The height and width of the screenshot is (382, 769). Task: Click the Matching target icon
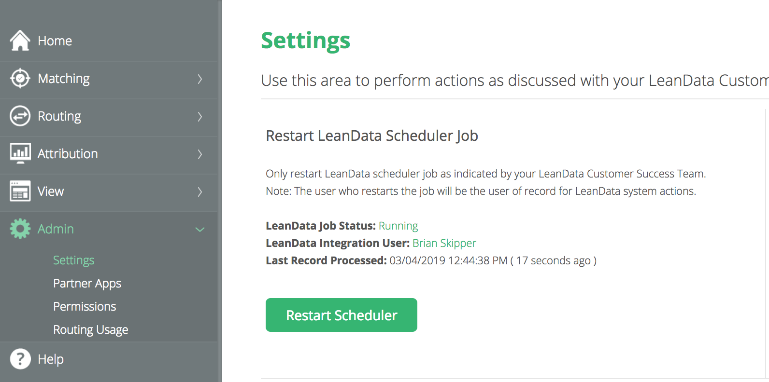(20, 78)
